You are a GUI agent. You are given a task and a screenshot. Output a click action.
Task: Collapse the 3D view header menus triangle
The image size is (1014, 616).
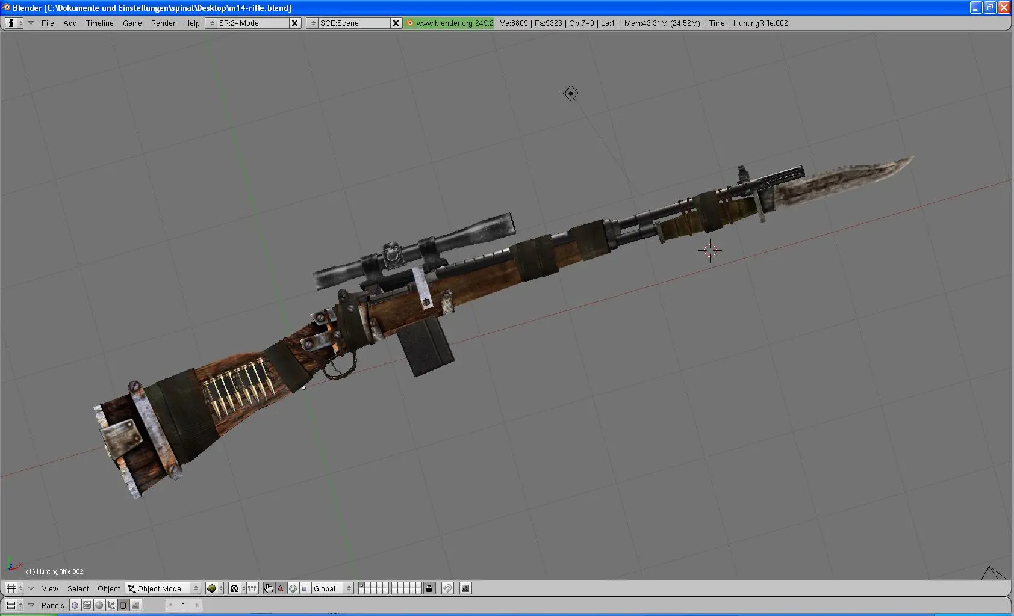point(31,588)
